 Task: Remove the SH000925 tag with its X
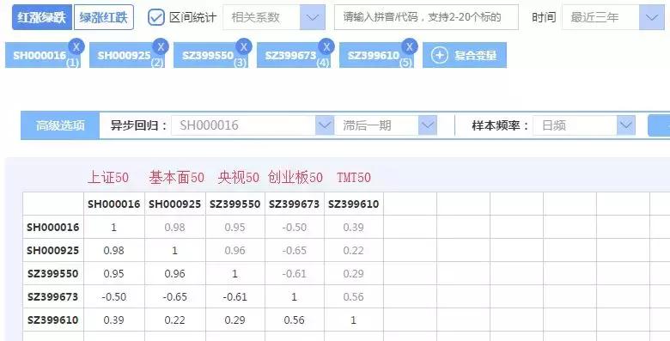point(161,46)
